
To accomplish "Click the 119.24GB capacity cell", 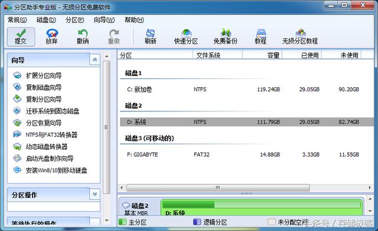I will 269,89.
